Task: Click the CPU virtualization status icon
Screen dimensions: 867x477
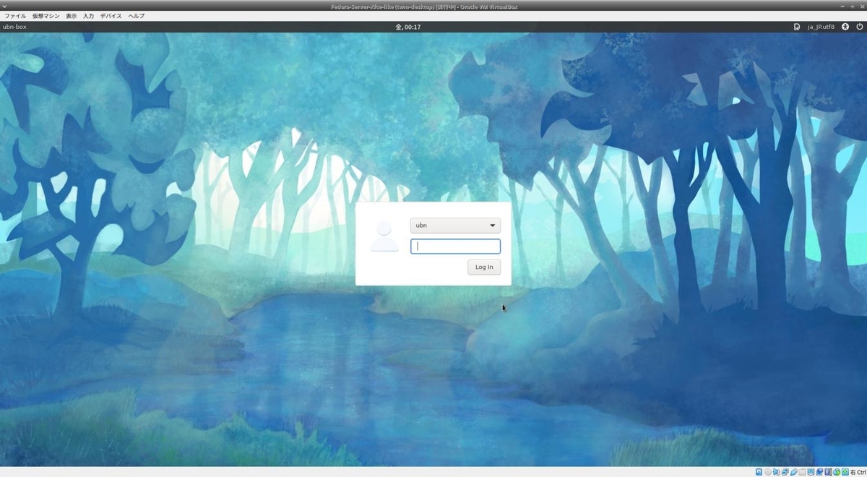Action: tap(827, 472)
